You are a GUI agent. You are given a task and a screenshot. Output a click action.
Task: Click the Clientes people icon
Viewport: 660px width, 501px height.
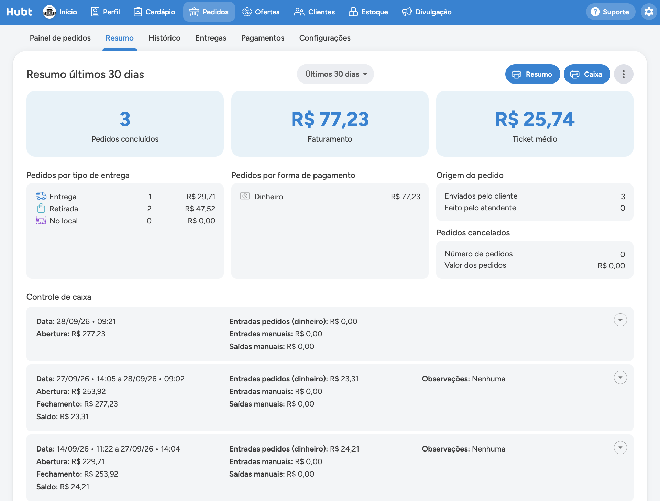pyautogui.click(x=299, y=12)
